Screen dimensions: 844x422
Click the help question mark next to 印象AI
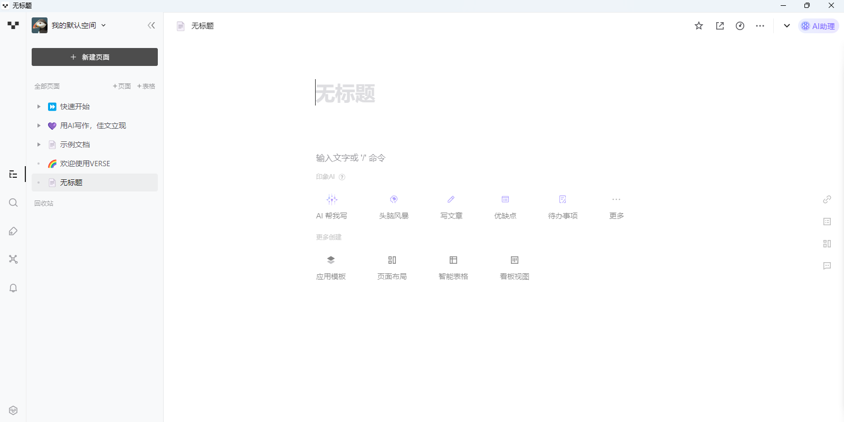pos(342,177)
